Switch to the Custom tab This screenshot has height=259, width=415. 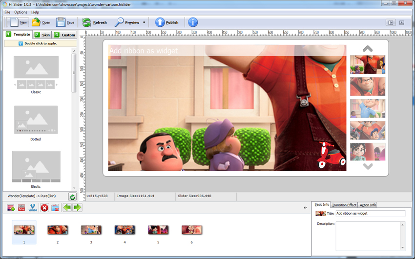(x=64, y=35)
